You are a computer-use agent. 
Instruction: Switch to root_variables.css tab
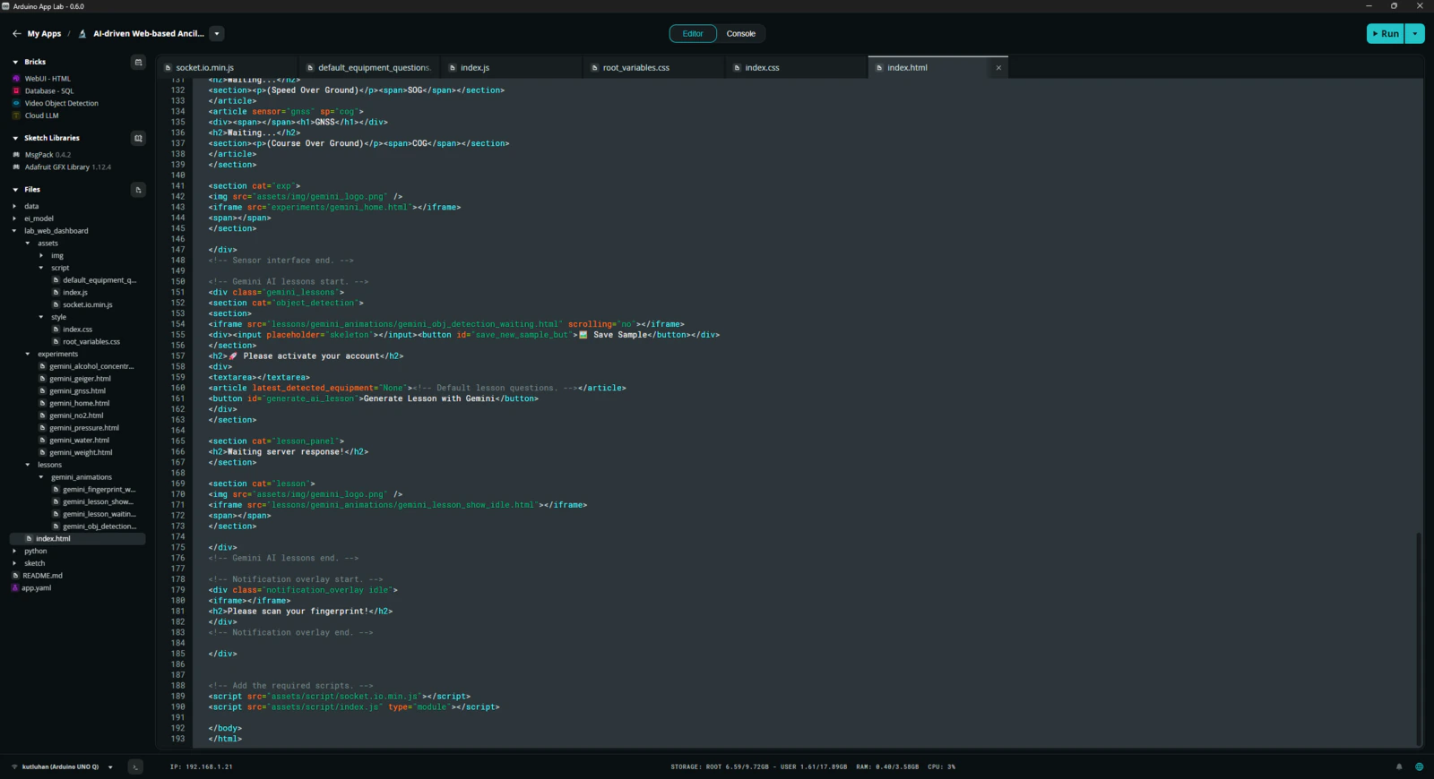(654, 68)
